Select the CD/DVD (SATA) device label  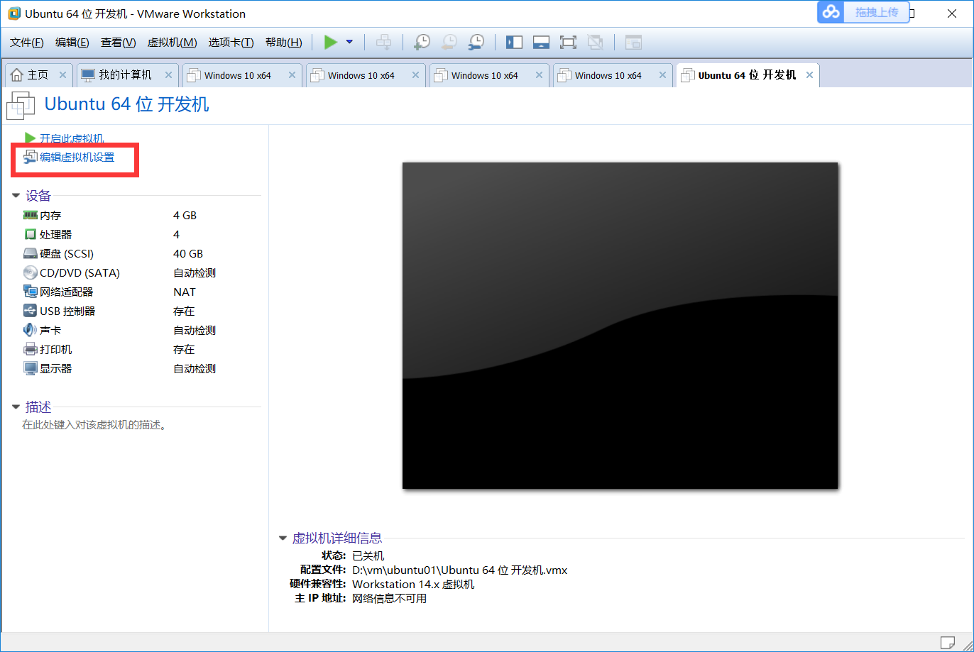tap(80, 272)
